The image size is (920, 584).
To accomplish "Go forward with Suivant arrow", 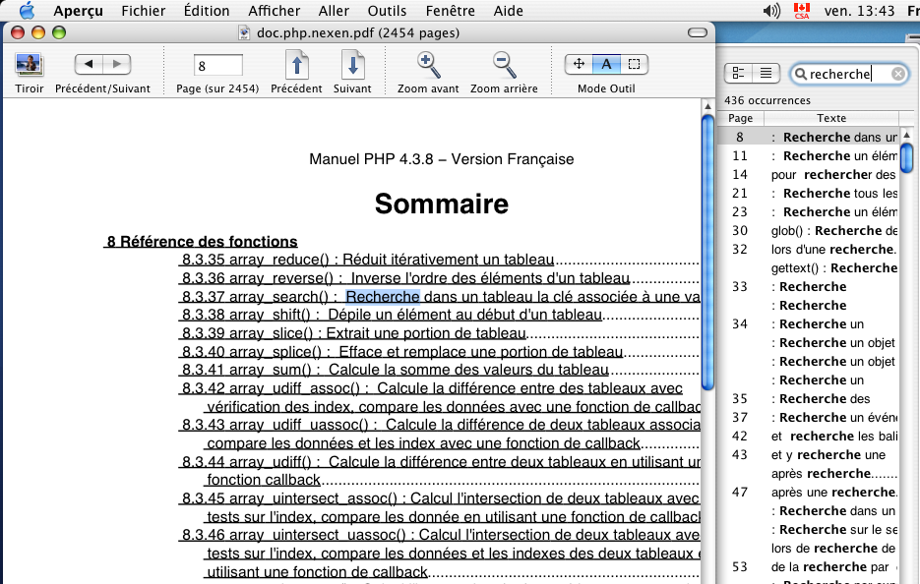I will pyautogui.click(x=117, y=64).
